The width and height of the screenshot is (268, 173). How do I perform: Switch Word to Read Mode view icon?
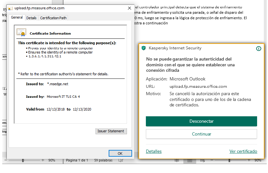click(x=177, y=160)
